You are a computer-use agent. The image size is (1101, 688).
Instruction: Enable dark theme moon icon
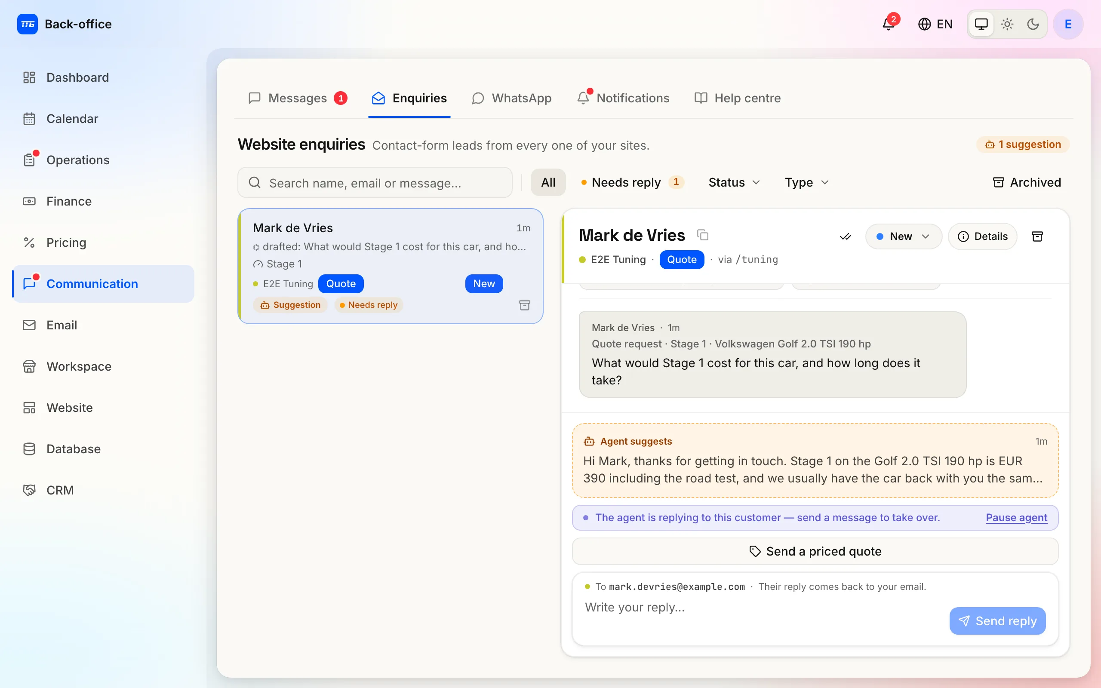tap(1033, 24)
